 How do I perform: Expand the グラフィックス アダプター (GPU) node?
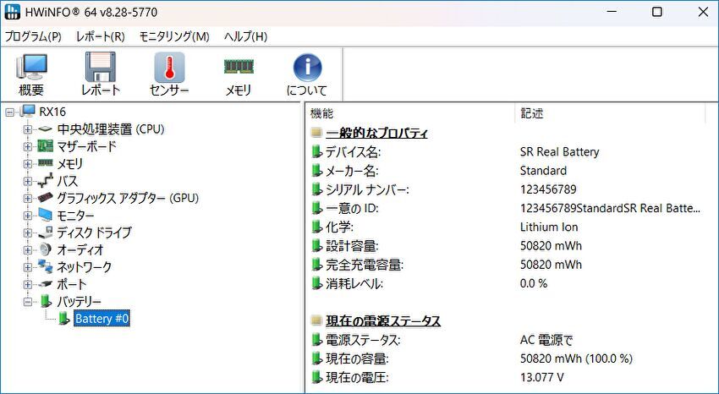tap(28, 199)
